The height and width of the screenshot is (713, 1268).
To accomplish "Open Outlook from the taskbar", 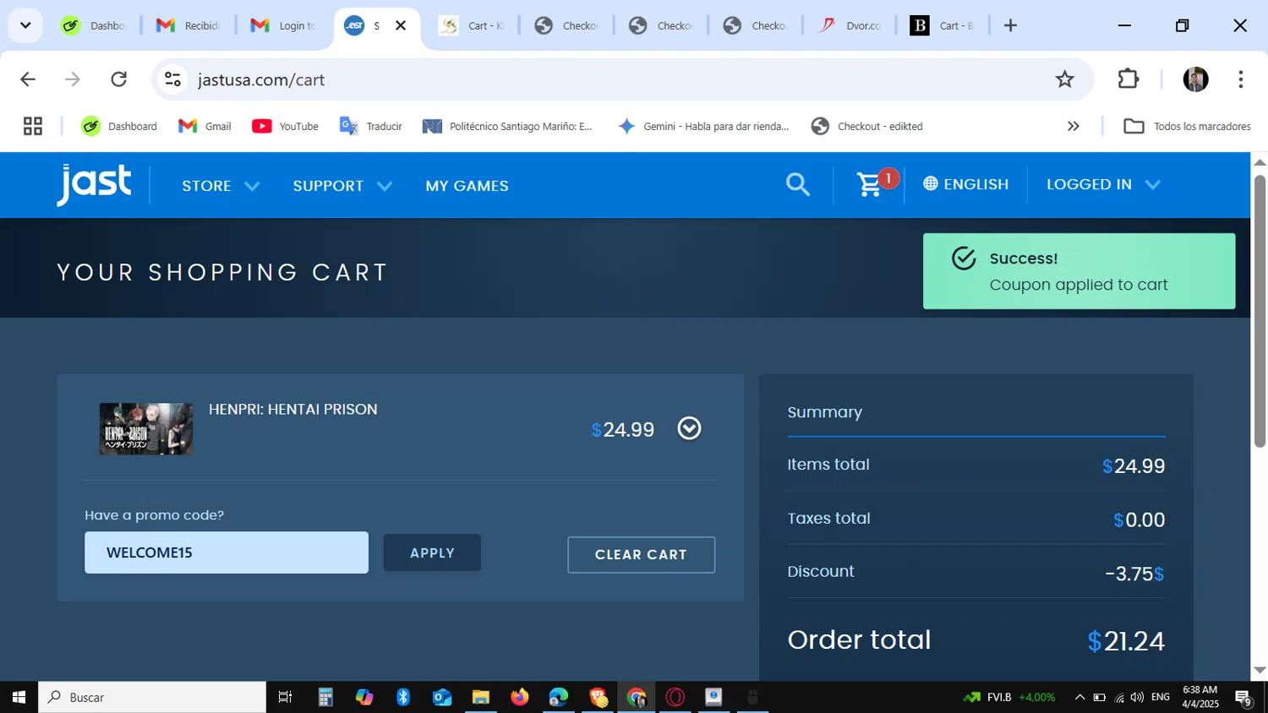I will [442, 697].
